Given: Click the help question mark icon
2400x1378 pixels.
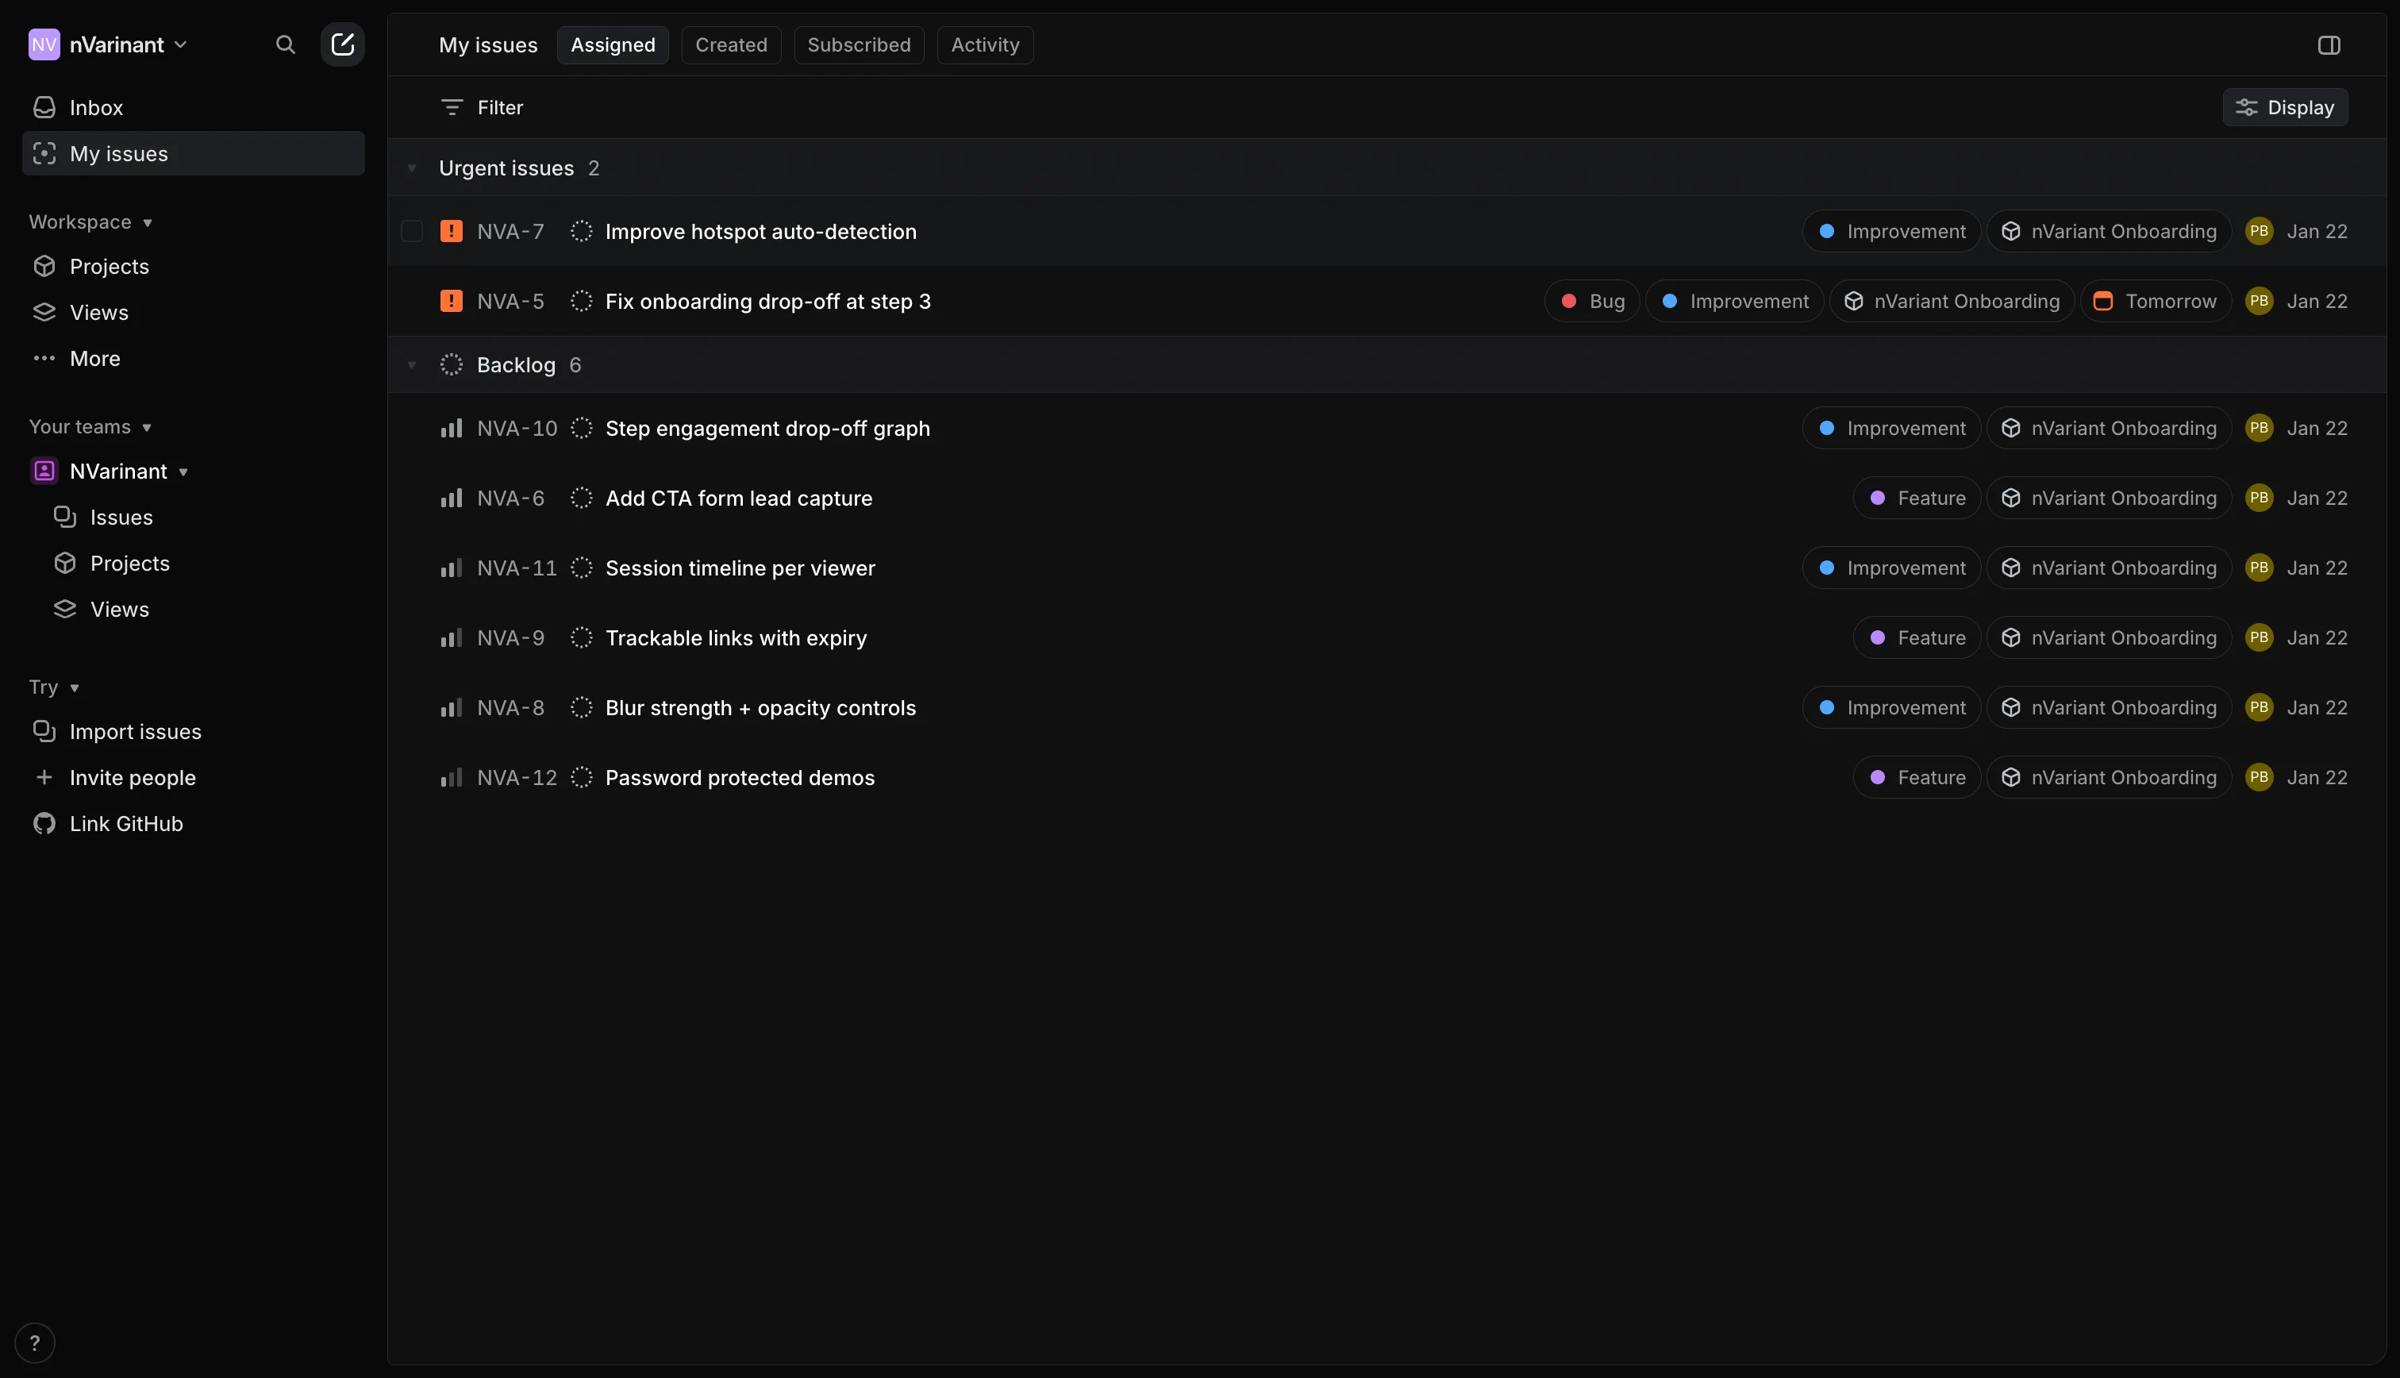Looking at the screenshot, I should [35, 1343].
